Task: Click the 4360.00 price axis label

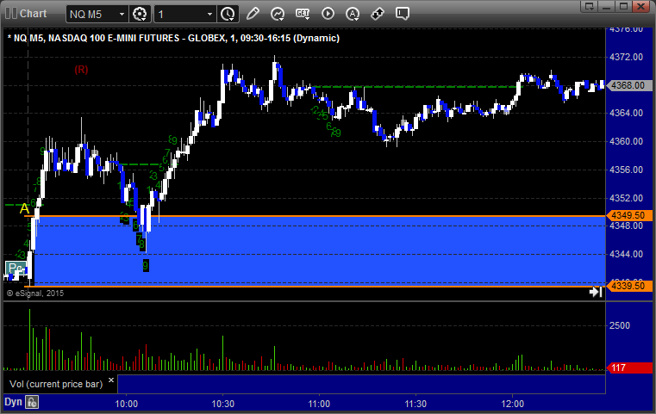Action: 627,141
